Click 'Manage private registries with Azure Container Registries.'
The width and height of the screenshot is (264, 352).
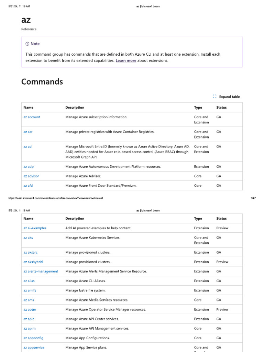point(110,132)
